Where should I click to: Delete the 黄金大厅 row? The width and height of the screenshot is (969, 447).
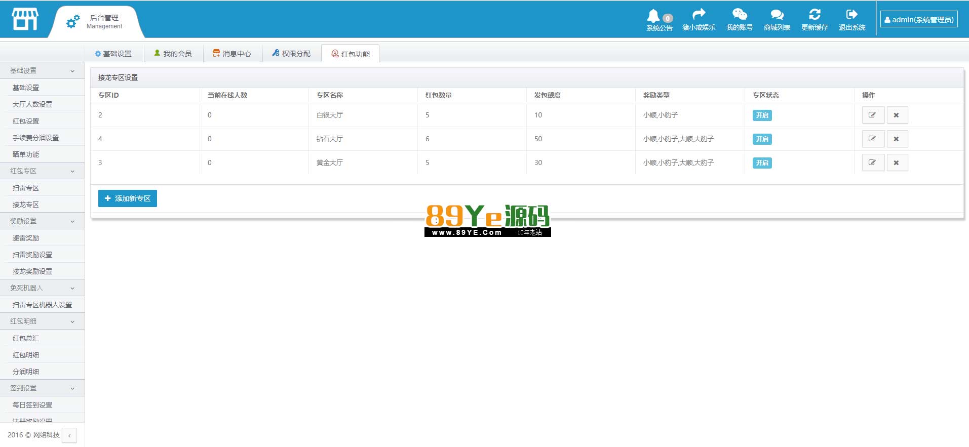pyautogui.click(x=897, y=162)
